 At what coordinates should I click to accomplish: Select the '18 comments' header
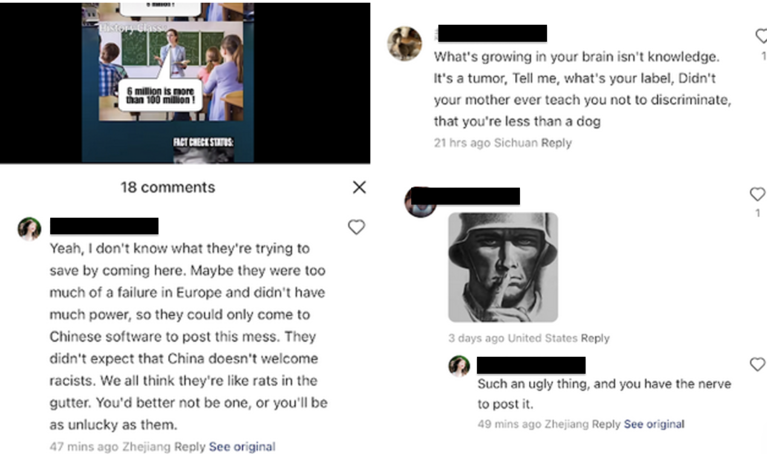tap(168, 187)
